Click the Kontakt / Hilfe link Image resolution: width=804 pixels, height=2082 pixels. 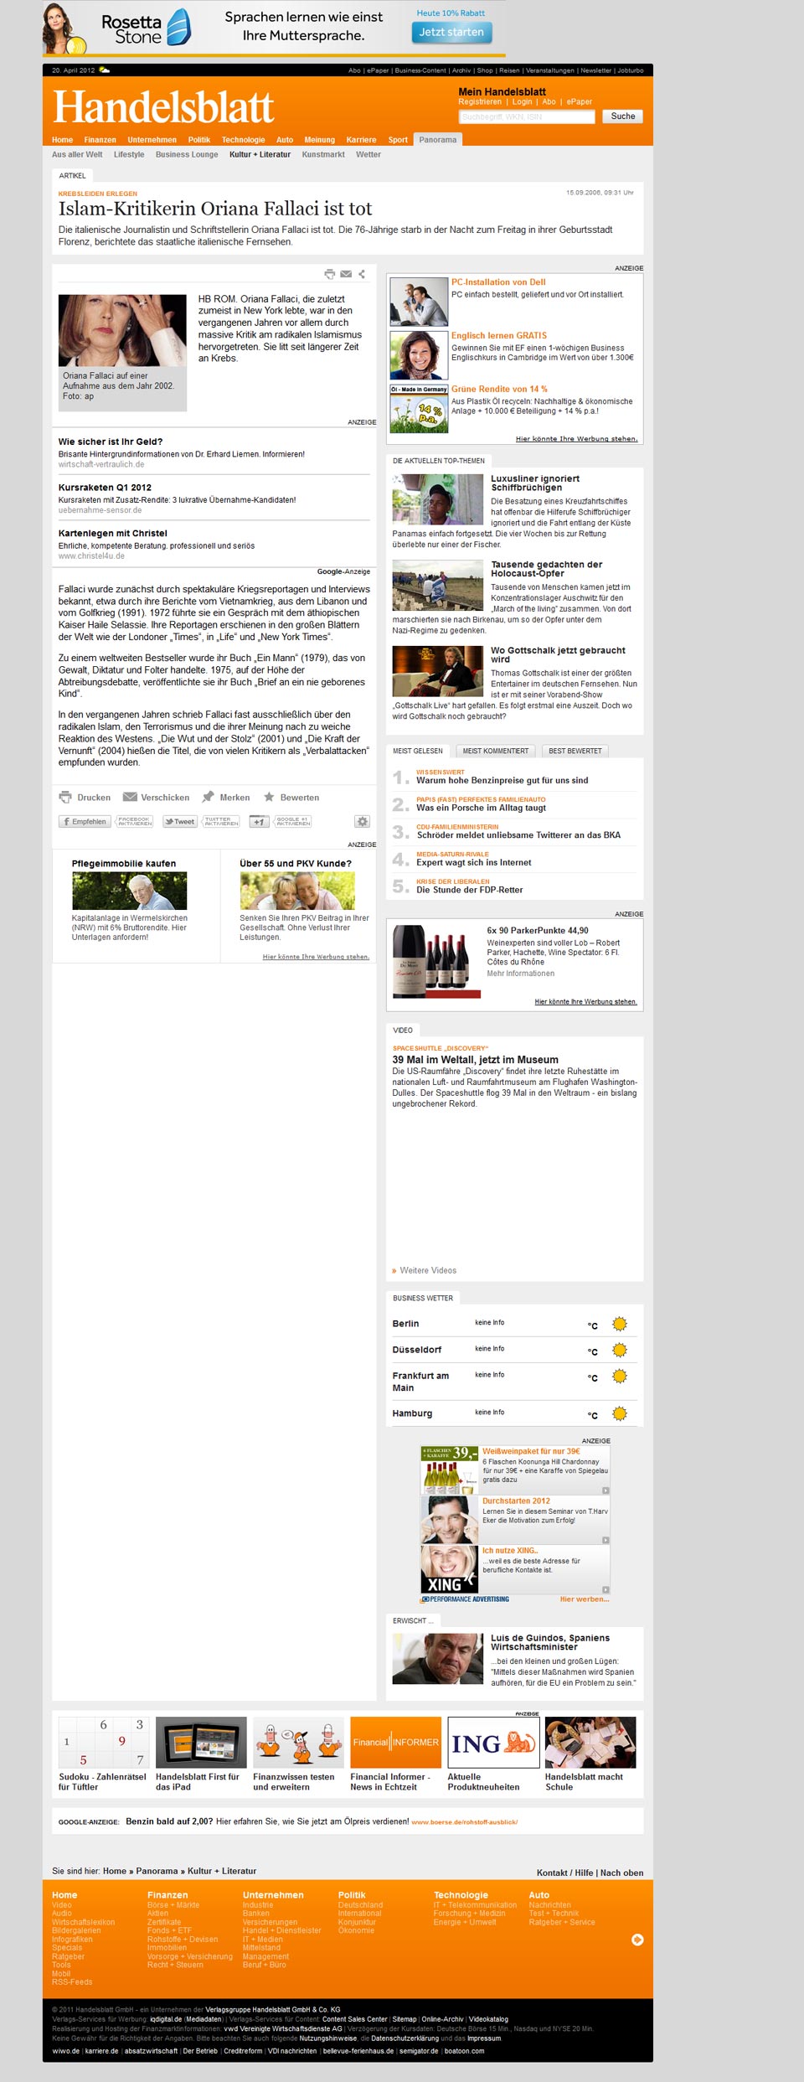click(565, 1873)
